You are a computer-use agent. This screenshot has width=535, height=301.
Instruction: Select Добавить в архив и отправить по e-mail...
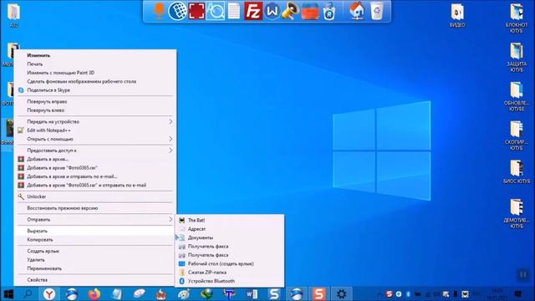click(x=95, y=176)
